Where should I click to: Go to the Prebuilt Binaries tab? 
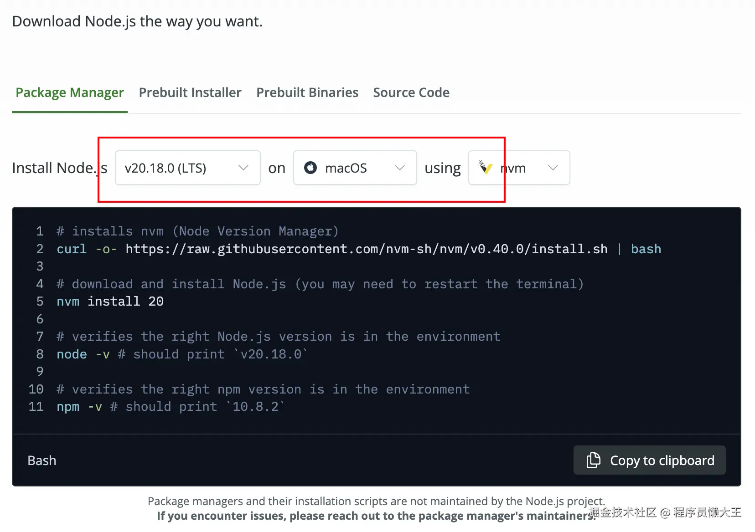click(x=307, y=92)
